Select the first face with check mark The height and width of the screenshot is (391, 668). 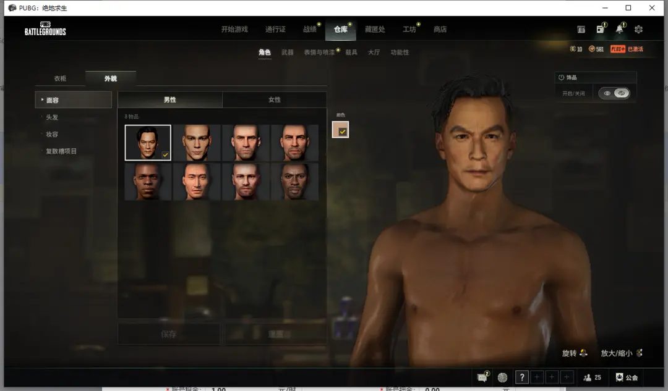148,143
